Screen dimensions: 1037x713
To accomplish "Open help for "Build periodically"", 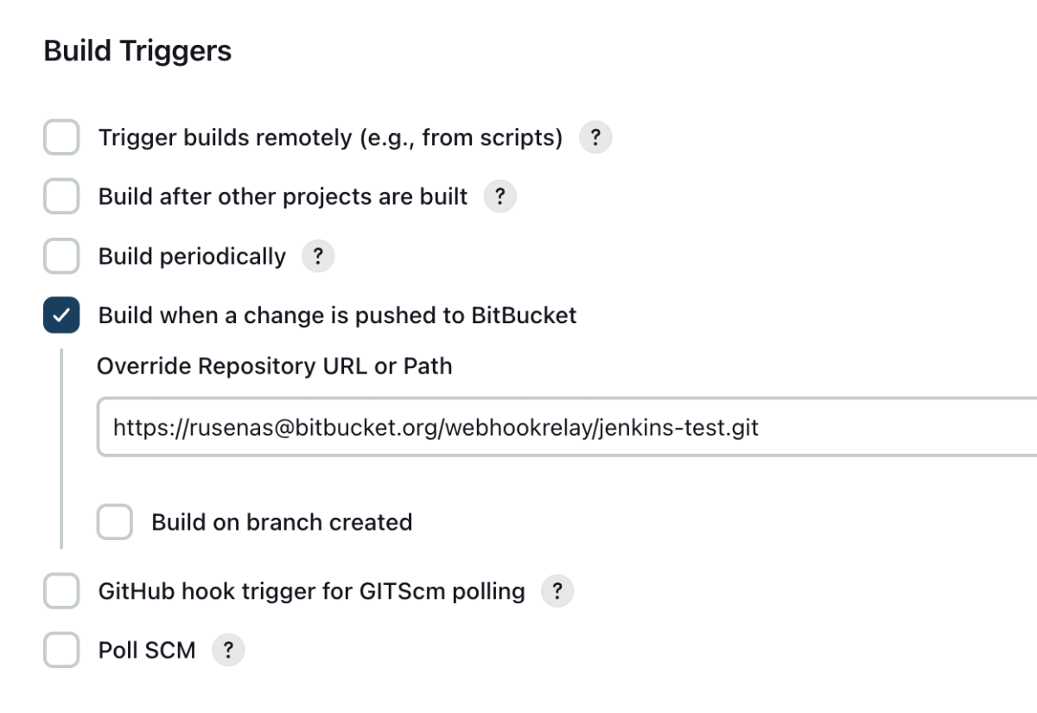I will [318, 256].
